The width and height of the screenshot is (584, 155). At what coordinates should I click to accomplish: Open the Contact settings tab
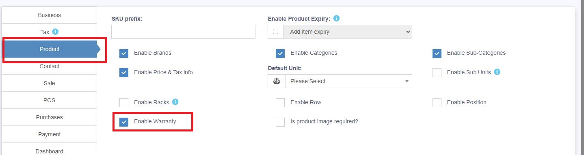point(50,66)
